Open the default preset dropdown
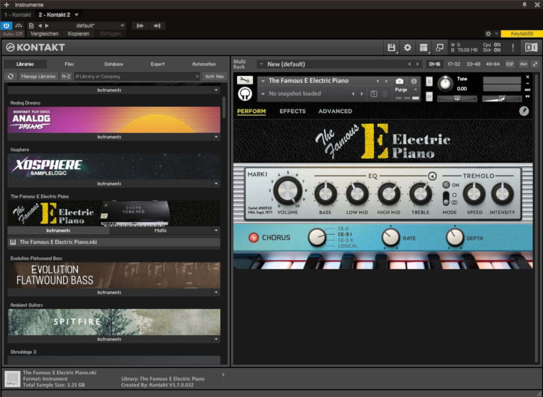Viewport: 543px width, 397px height. tap(122, 26)
